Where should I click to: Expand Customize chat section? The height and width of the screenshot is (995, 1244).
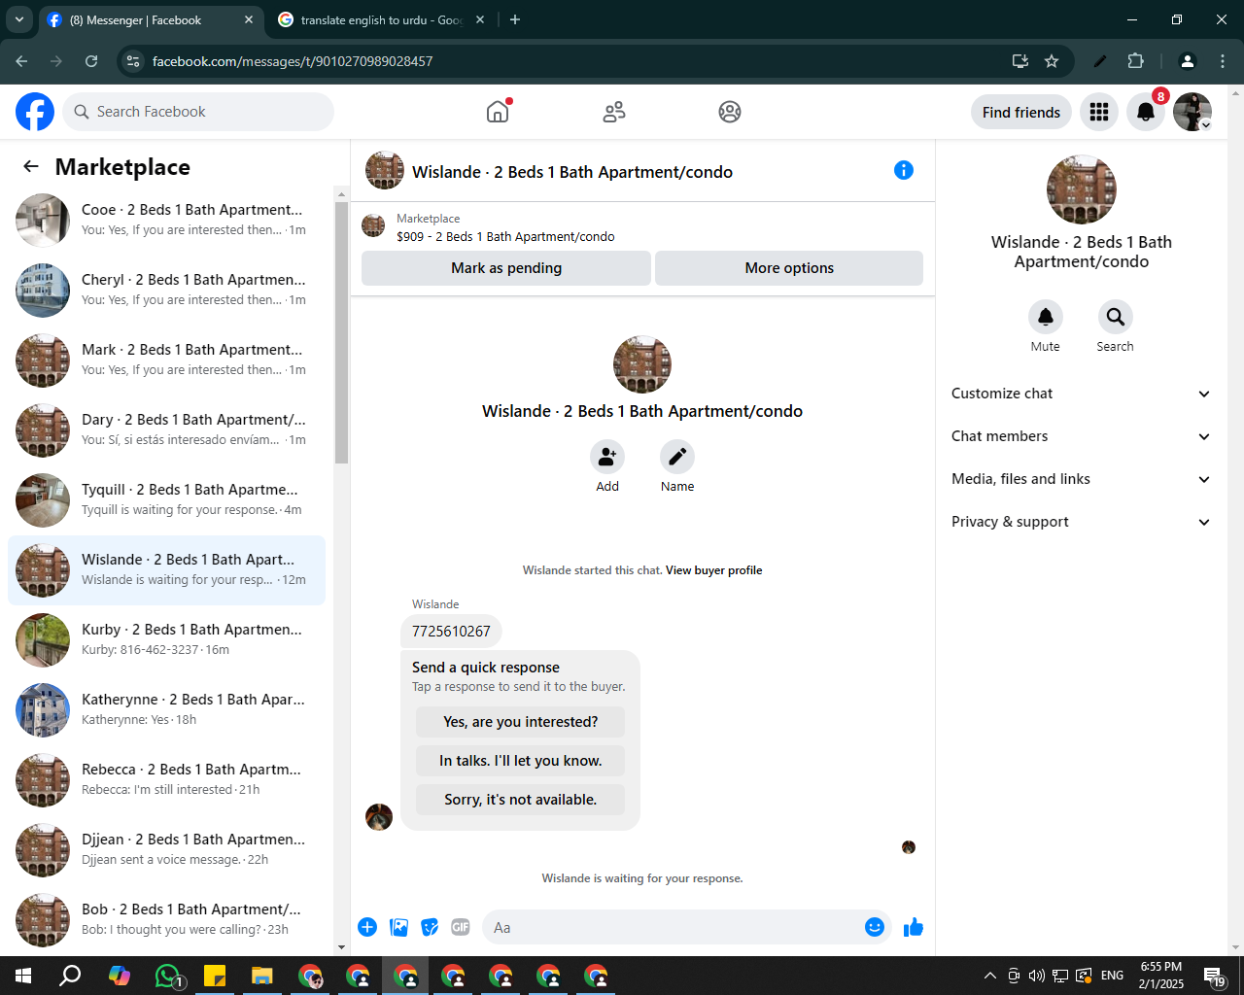1082,394
